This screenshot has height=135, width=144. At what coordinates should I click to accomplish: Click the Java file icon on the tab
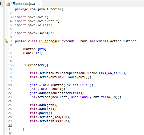[8, 4]
